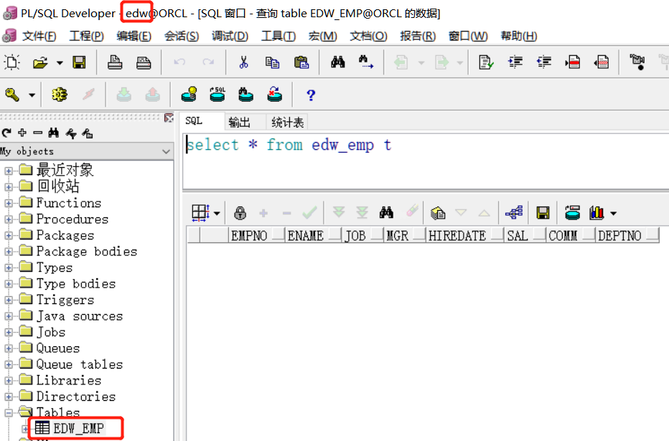Open the 调试(D) menu

coord(230,37)
